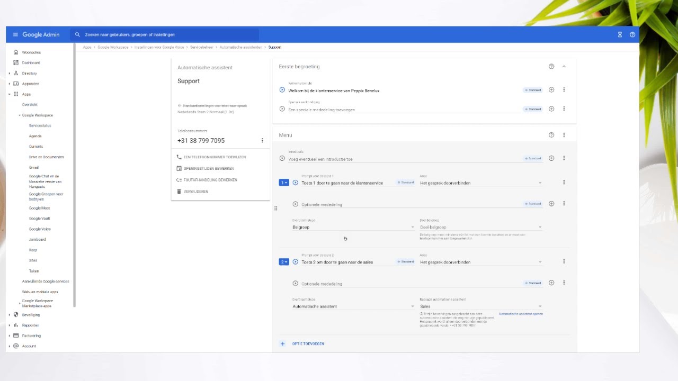Click plus icon on special announcement row
This screenshot has height=381, width=678.
point(551,109)
